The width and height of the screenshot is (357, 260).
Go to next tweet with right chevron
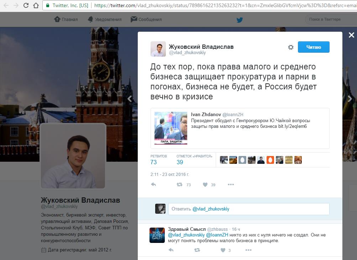click(x=350, y=98)
